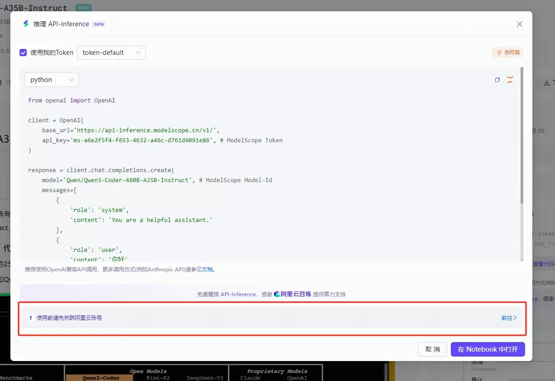Click the api_key string in the code

pyautogui.click(x=141, y=140)
